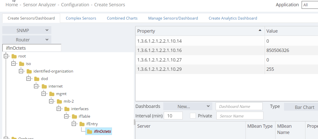Open the SNMP dropdown
The height and width of the screenshot is (139, 318).
pos(27,30)
